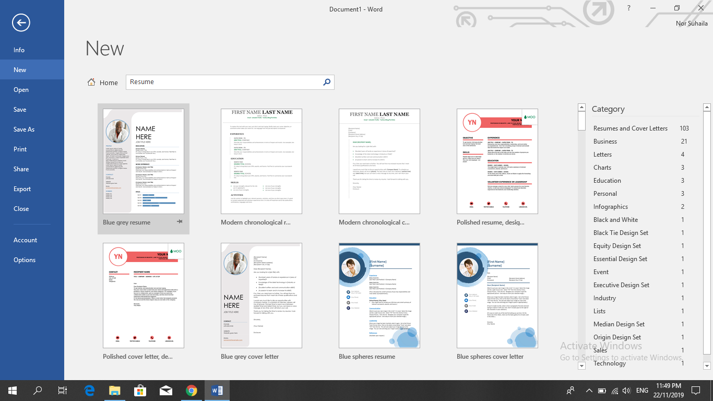Open the Share tab

pos(32,169)
